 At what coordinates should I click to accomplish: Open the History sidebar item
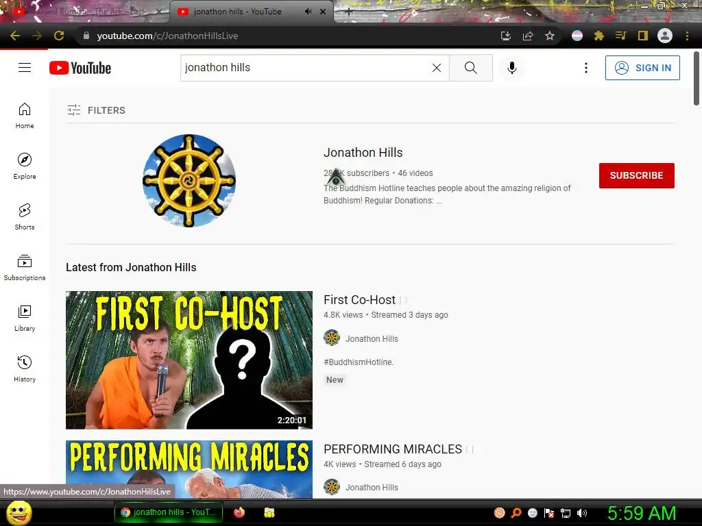pyautogui.click(x=25, y=368)
